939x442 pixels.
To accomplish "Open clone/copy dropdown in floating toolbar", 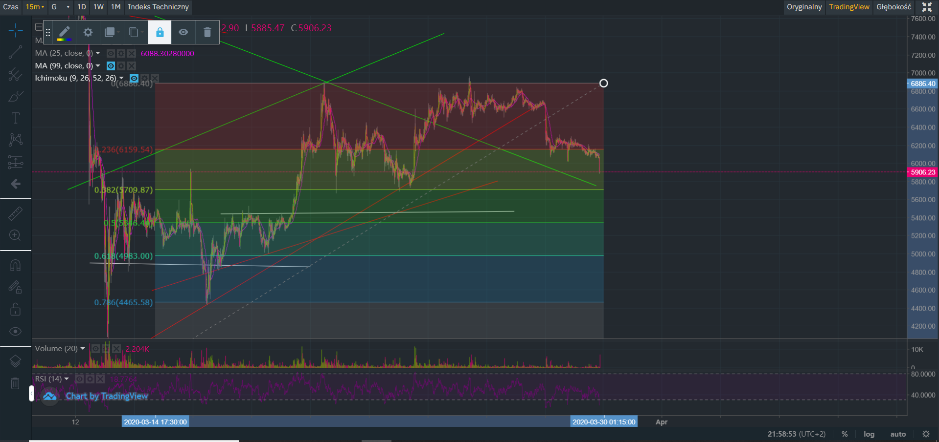I will [136, 33].
